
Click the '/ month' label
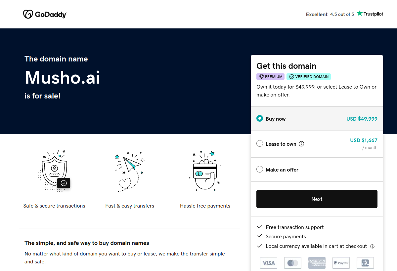(x=370, y=148)
